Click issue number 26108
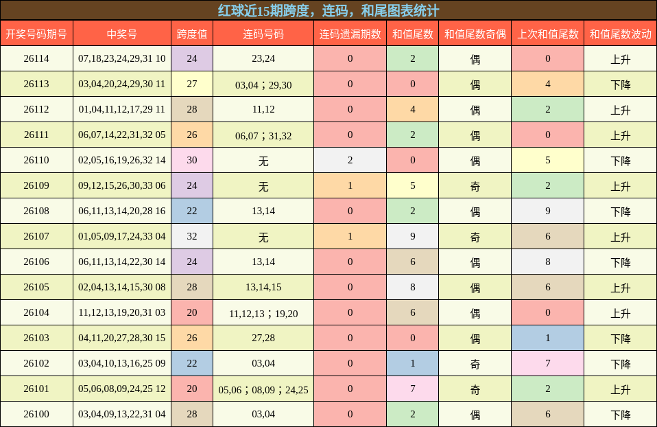 tap(36, 211)
